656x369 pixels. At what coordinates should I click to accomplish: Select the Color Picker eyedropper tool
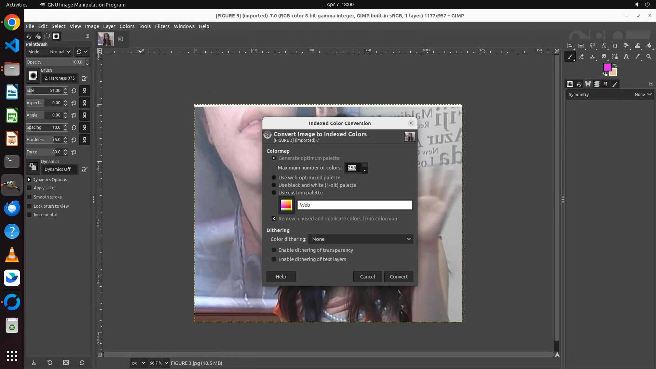(x=638, y=57)
